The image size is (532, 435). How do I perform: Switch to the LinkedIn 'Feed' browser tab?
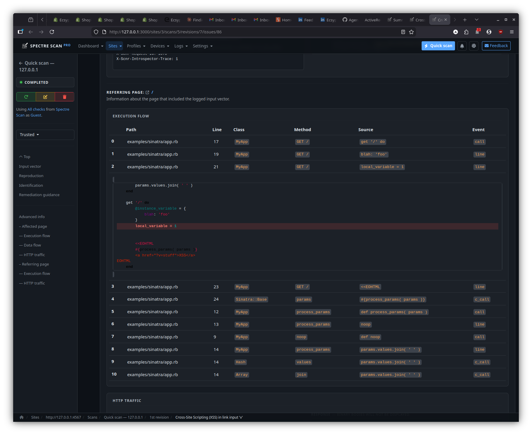(x=306, y=20)
